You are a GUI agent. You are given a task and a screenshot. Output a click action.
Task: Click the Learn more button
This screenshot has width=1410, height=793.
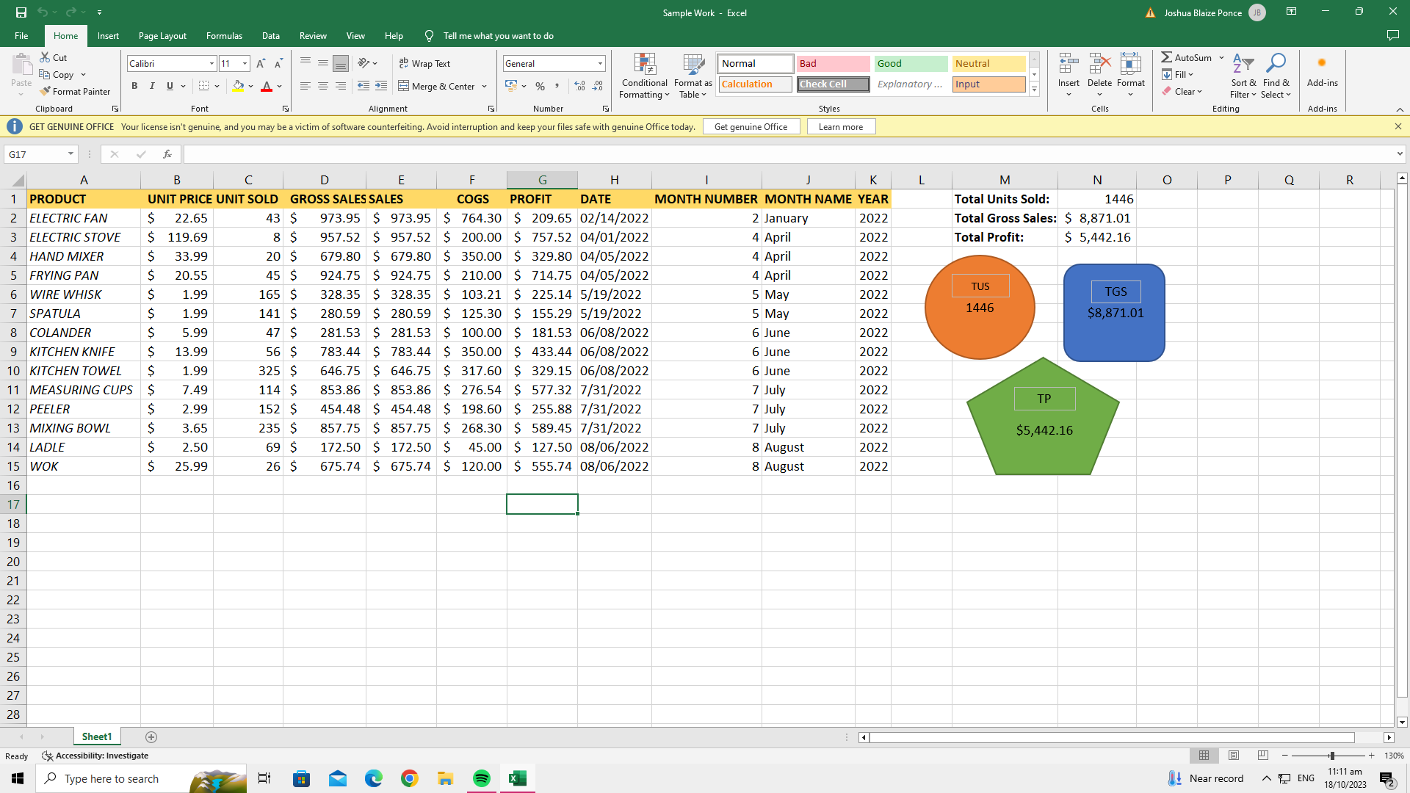point(841,126)
